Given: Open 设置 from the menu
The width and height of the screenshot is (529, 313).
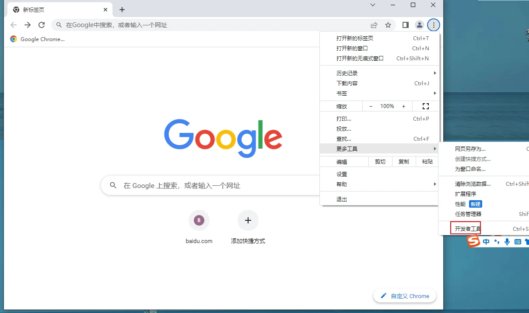Looking at the screenshot, I should 379,174.
